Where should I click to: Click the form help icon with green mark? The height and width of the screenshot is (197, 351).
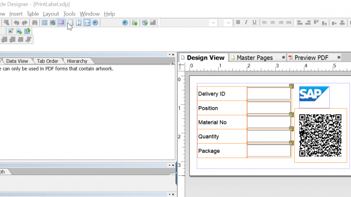[x=135, y=23]
